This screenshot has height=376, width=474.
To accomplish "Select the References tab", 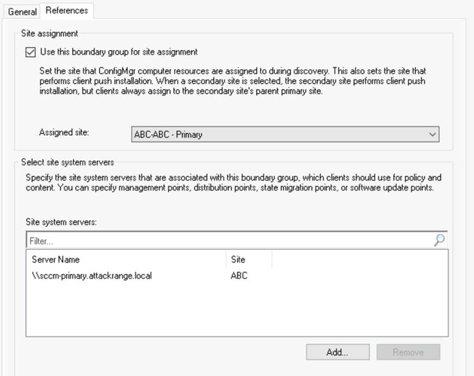I will (67, 11).
